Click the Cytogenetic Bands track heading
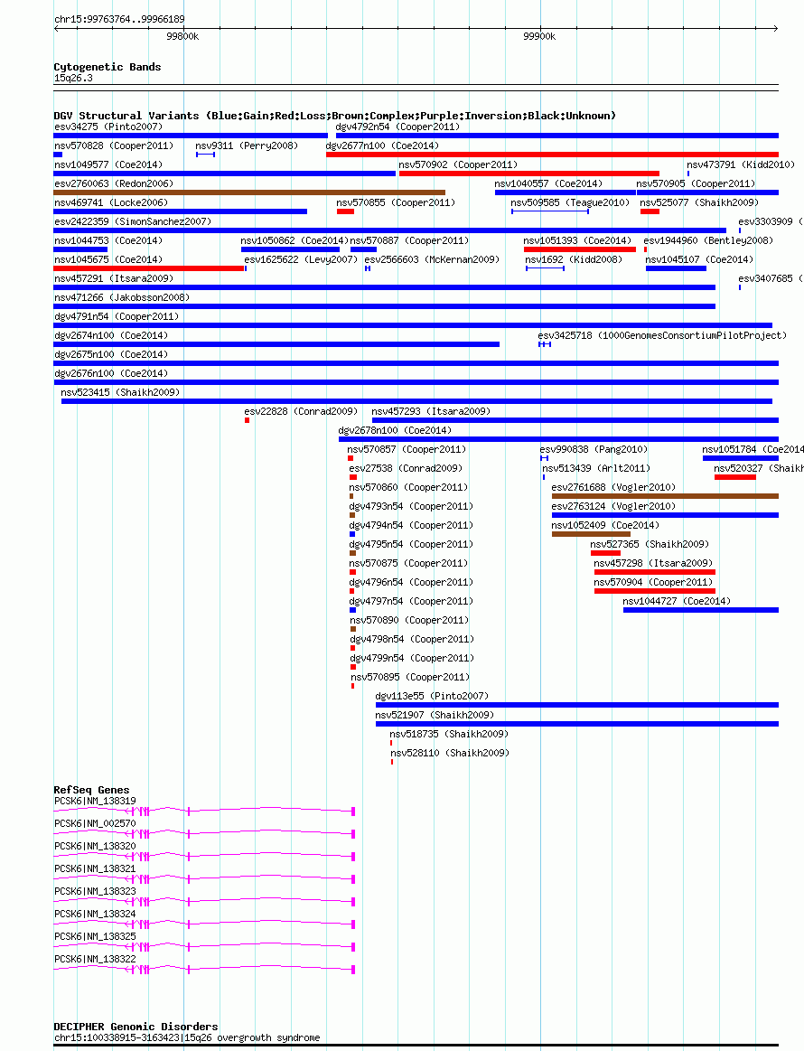Viewport: 804px width, 1051px height. (x=108, y=67)
